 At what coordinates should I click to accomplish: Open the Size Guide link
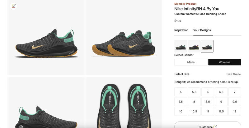pos(233,74)
